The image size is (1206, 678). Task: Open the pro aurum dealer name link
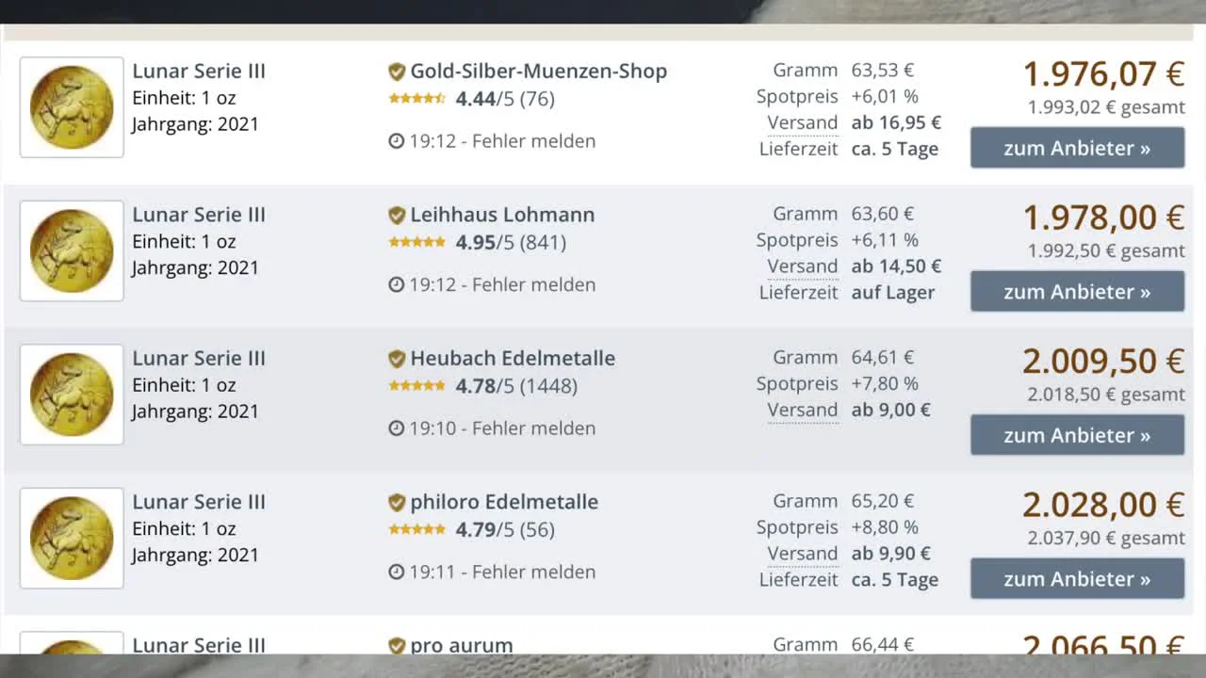462,645
